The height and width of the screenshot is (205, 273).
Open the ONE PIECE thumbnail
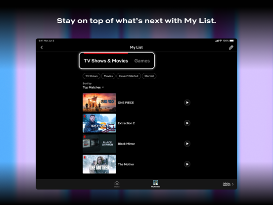99,102
